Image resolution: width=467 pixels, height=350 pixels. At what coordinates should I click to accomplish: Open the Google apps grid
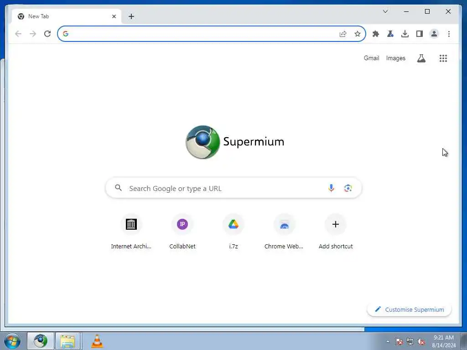(443, 58)
